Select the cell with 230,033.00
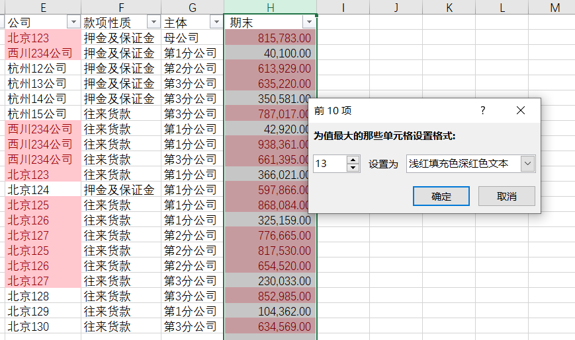This screenshot has height=340, width=575. 270,281
